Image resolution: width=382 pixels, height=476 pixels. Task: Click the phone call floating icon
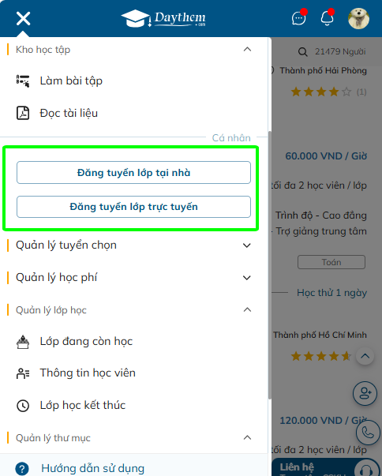pyautogui.click(x=368, y=433)
